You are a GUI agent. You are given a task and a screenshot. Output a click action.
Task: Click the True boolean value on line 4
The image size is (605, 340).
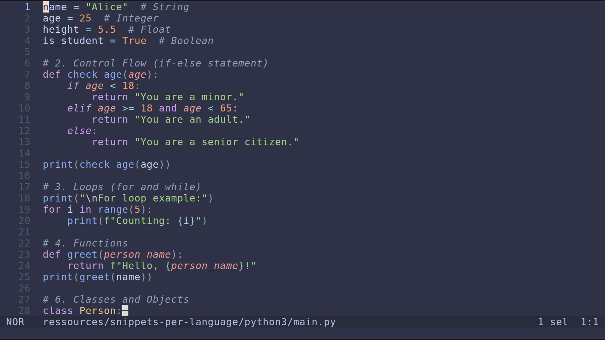coord(134,41)
